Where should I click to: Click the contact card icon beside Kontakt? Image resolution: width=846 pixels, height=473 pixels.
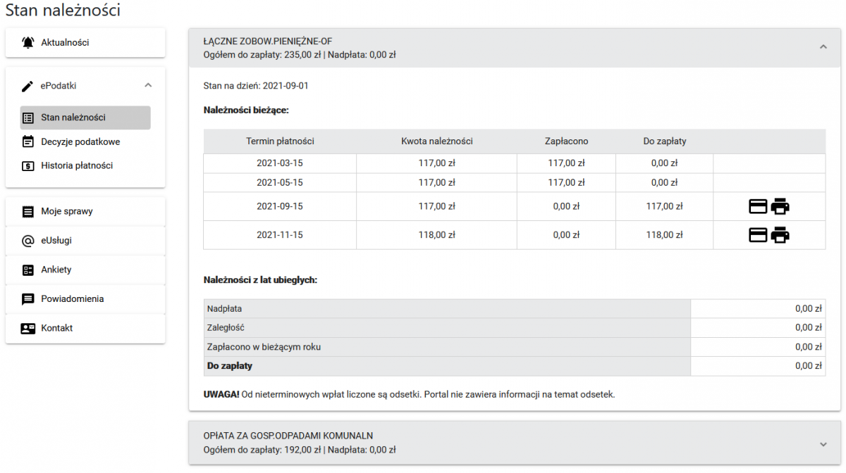pyautogui.click(x=28, y=328)
